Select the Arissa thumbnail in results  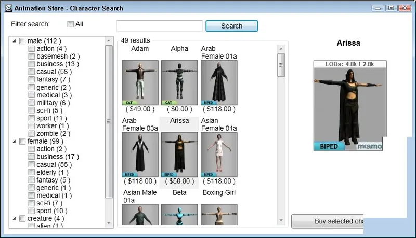coord(179,155)
